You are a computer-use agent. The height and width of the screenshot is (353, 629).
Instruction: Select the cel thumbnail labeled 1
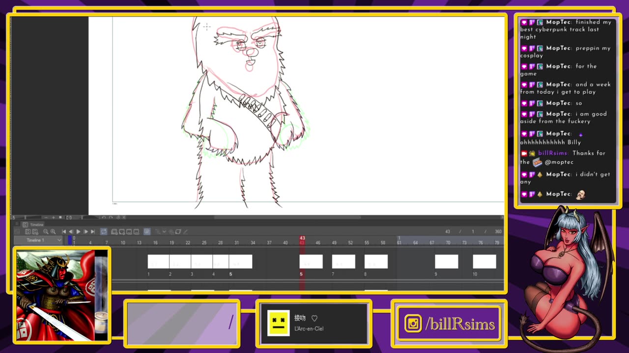(x=158, y=261)
